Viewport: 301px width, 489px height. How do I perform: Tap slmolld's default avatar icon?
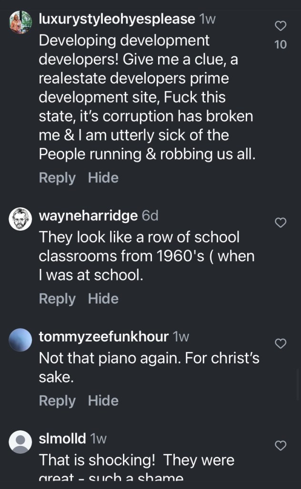click(x=20, y=442)
